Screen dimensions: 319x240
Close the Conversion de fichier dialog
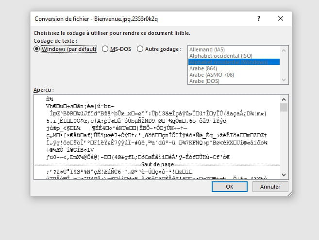281,19
